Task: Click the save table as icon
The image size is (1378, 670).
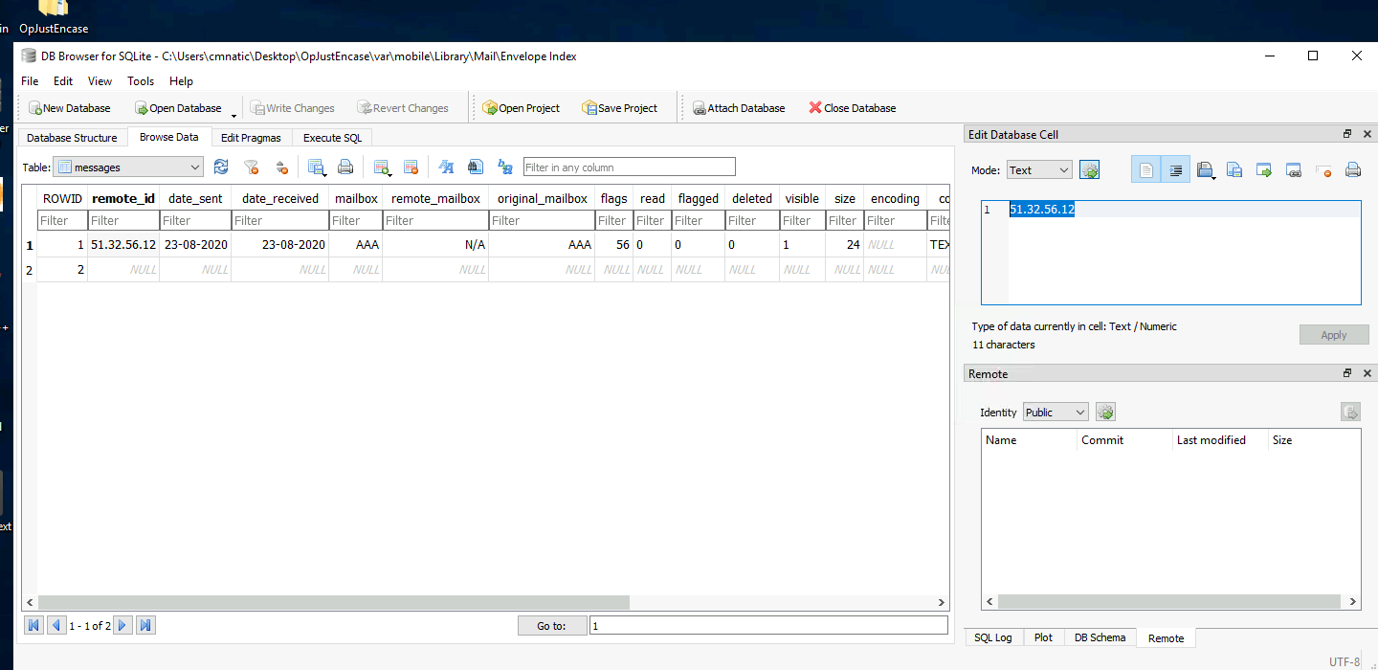Action: pos(317,167)
